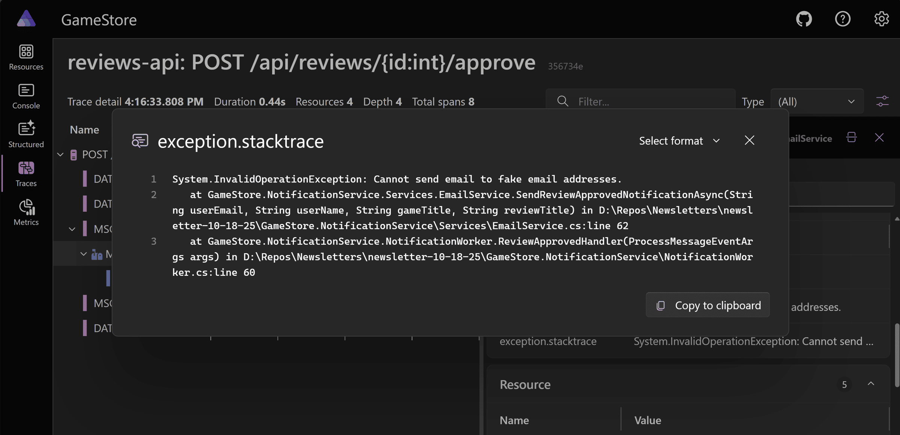This screenshot has width=900, height=435.
Task: Click the view options sliders icon
Action: point(882,101)
